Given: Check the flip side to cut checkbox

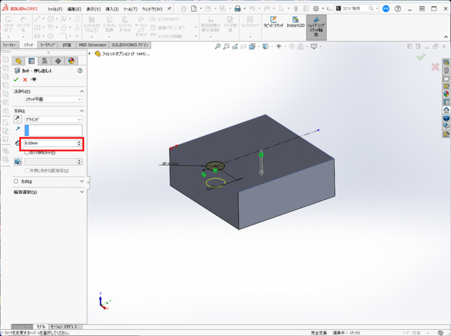Looking at the screenshot, I should (27, 153).
